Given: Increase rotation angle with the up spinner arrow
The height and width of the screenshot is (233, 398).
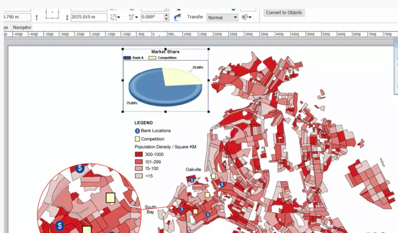Looking at the screenshot, I should click(166, 15).
